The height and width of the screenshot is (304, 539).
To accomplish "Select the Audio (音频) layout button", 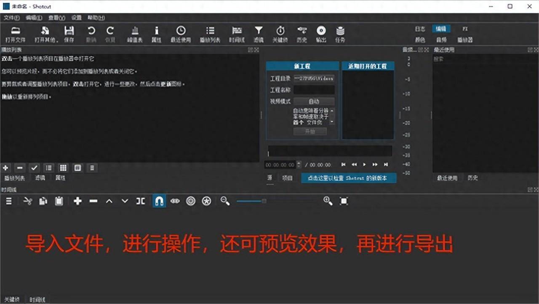I will (x=441, y=40).
